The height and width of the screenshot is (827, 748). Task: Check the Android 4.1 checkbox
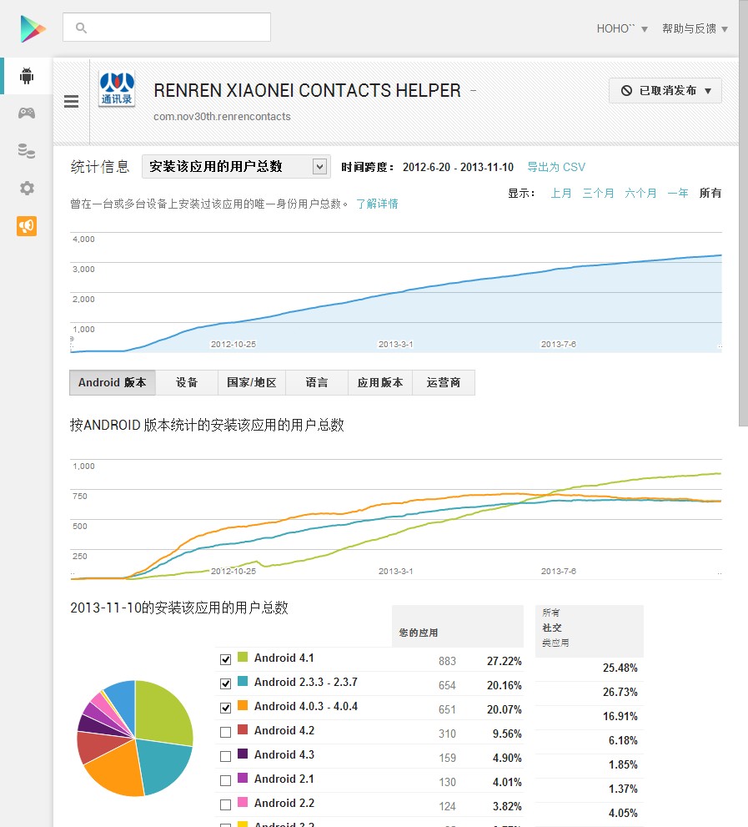tap(226, 659)
